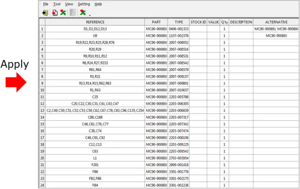Viewport: 300px width, 189px height.
Task: Click type cell 2703-003954
Action: click(179, 158)
